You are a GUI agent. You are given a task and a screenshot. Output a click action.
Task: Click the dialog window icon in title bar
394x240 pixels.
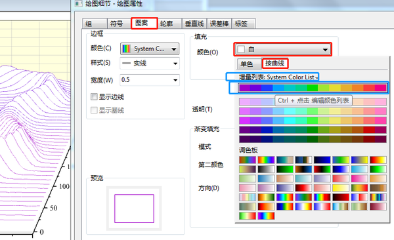point(79,4)
